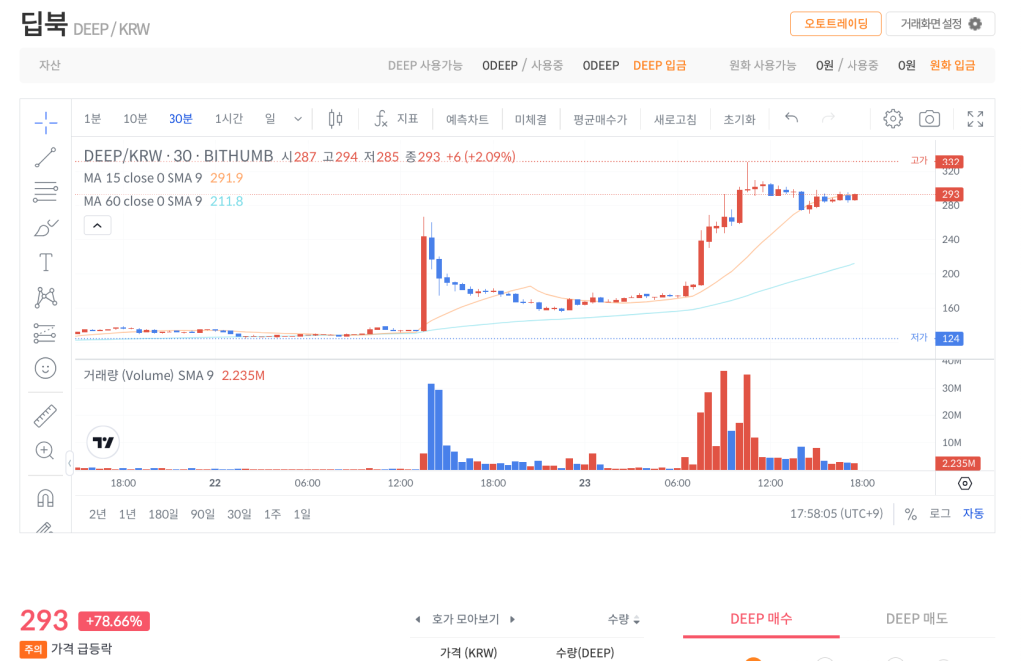Click the 293 current price label on axis
The width and height of the screenshot is (1021, 661).
coord(950,194)
